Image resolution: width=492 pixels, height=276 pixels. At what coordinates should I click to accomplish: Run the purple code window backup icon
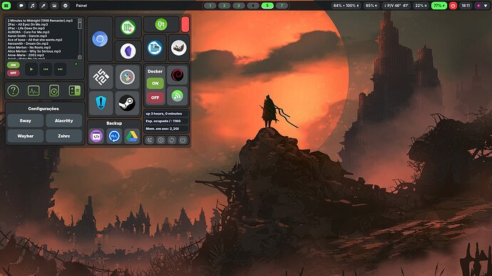[x=96, y=136]
